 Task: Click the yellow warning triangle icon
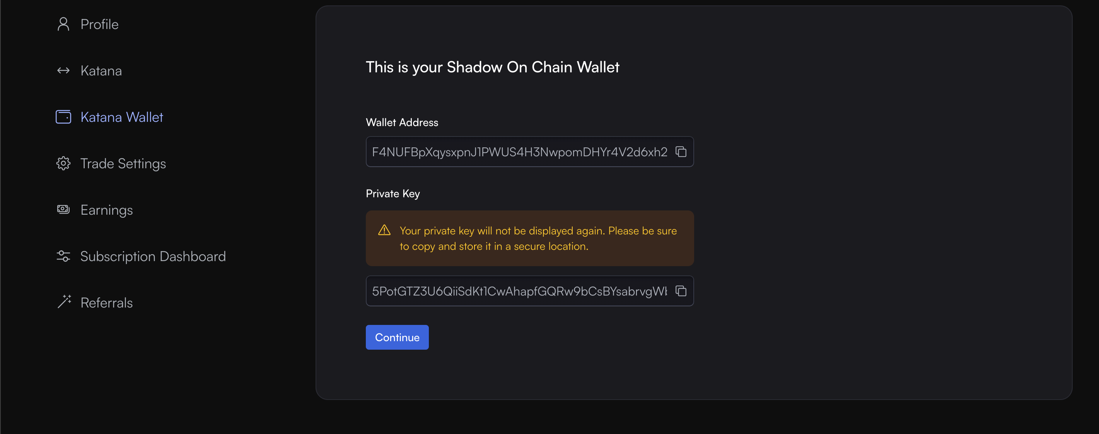click(x=384, y=231)
